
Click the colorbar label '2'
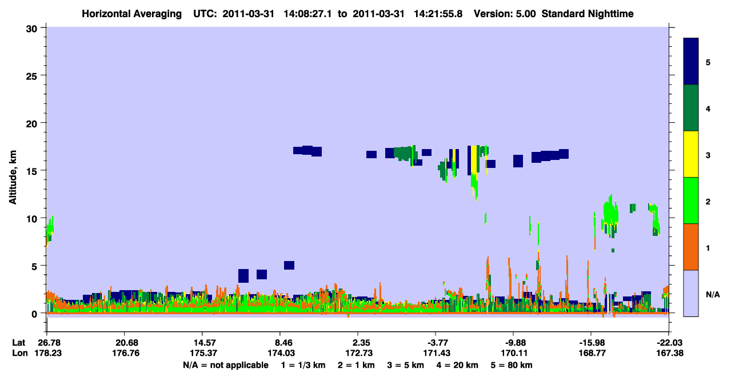pyautogui.click(x=708, y=202)
